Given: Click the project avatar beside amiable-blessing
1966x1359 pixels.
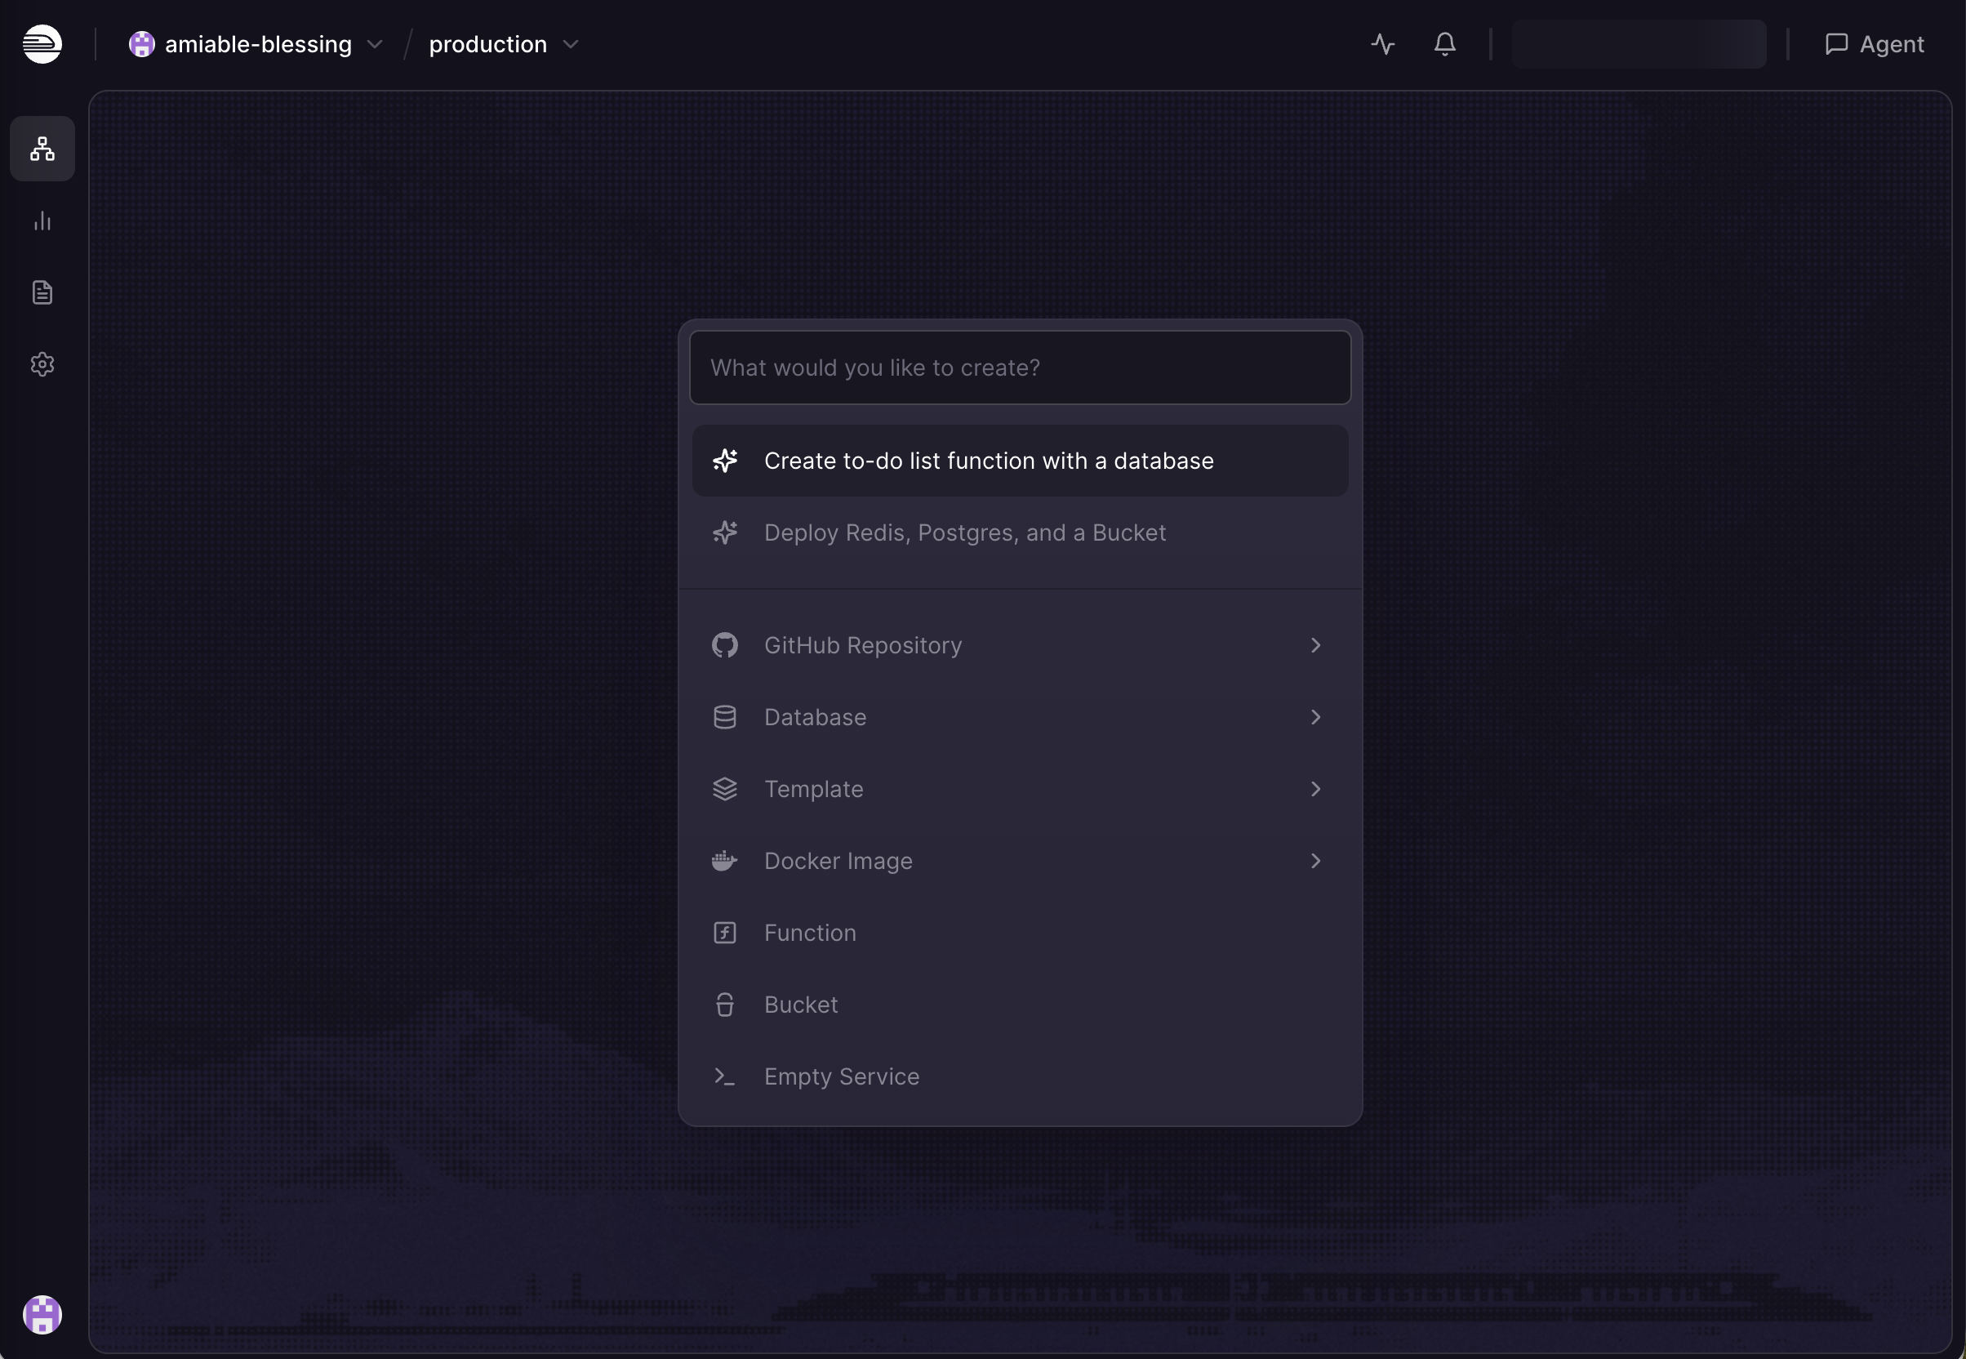Looking at the screenshot, I should click(142, 43).
